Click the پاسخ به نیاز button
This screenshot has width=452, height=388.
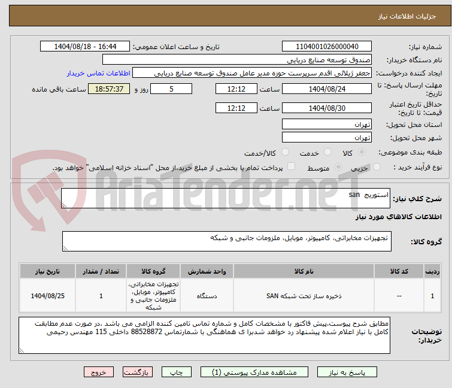click(x=347, y=372)
